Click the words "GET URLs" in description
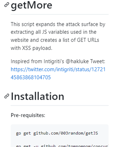The width and height of the screenshot is (117, 147). (88, 40)
